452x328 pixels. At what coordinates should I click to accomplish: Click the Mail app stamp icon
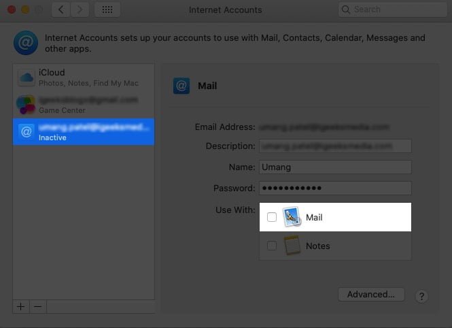pos(292,216)
